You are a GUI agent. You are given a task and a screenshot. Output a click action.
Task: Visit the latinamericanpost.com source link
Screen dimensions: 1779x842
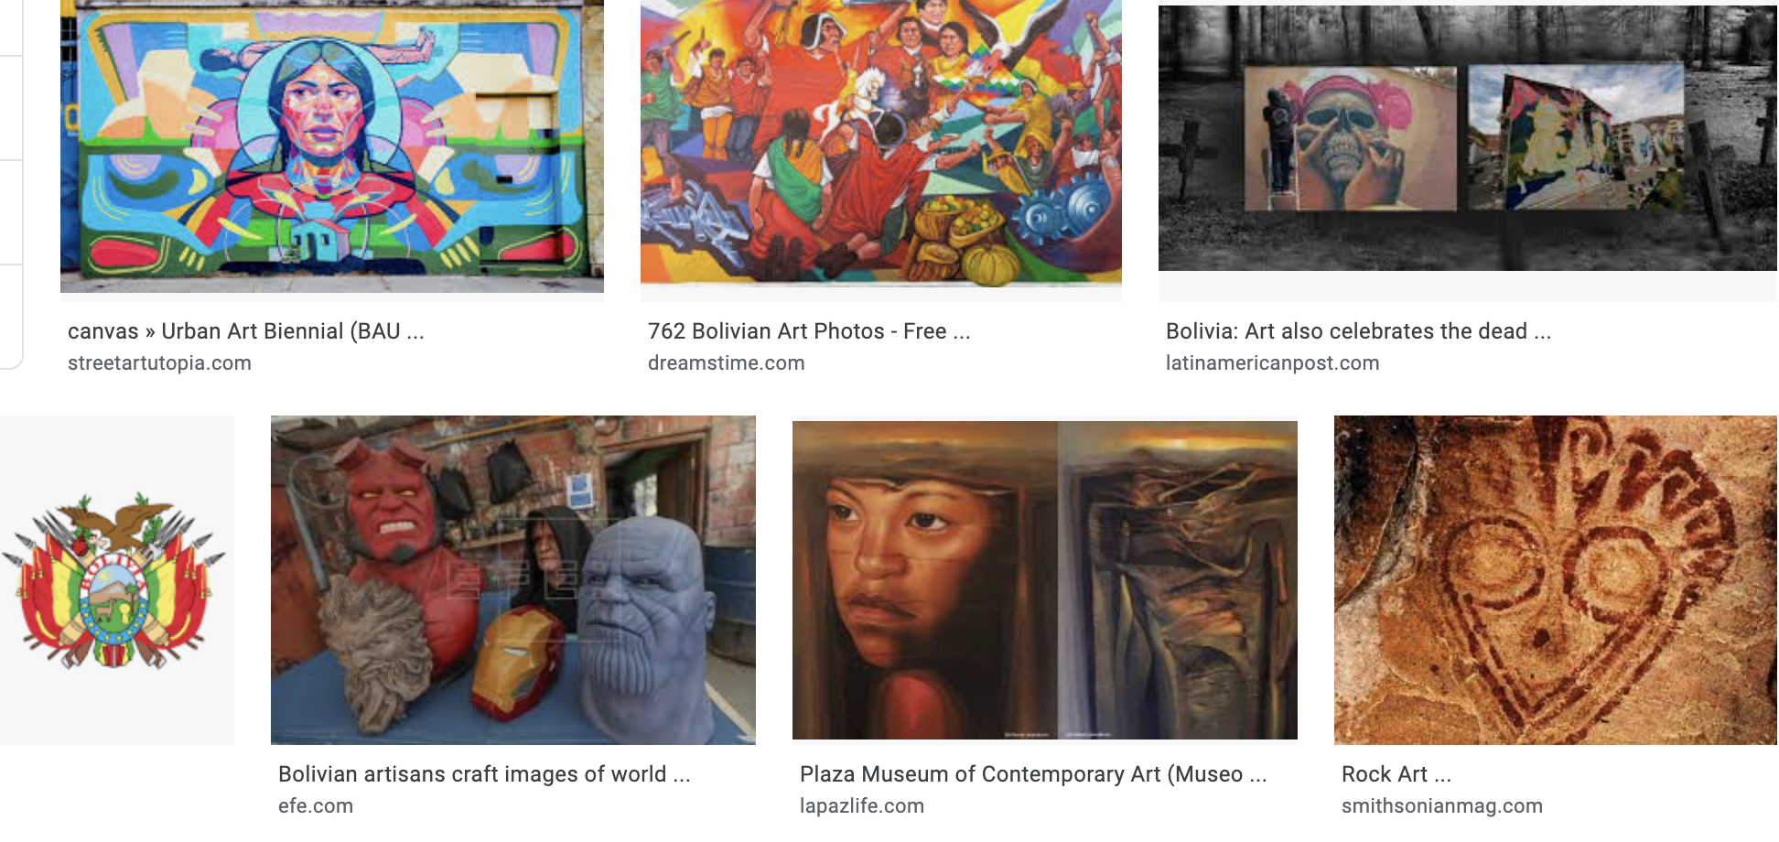click(1272, 363)
